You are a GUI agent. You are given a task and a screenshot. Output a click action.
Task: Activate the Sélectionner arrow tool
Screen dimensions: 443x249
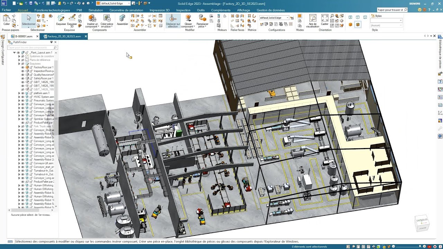[x=29, y=18]
